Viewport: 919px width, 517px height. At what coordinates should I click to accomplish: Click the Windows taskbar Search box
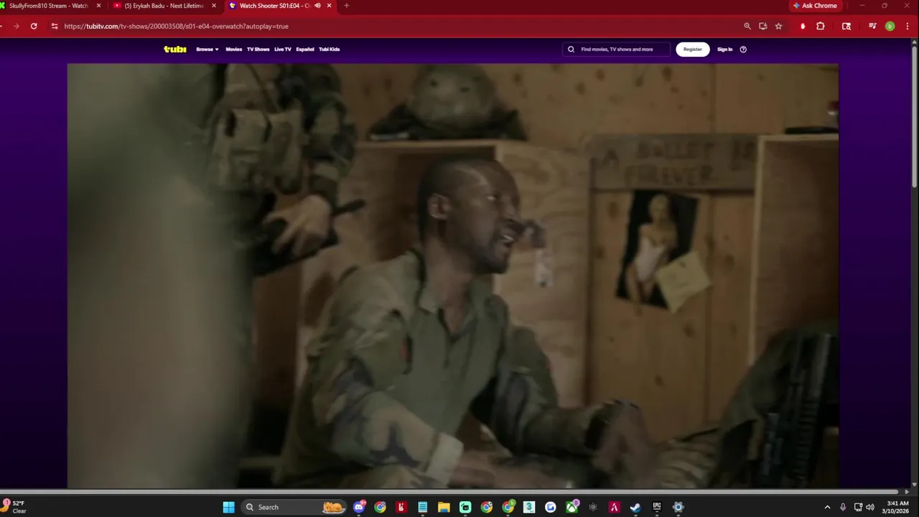(x=294, y=507)
